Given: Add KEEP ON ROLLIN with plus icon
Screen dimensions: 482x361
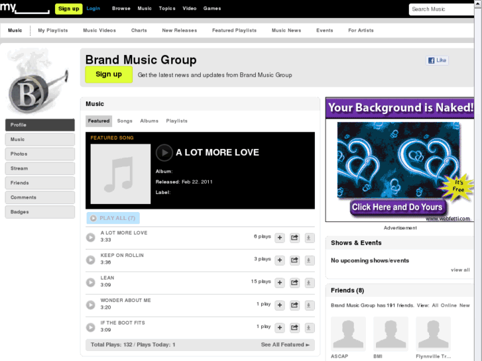Looking at the screenshot, I should 280,260.
